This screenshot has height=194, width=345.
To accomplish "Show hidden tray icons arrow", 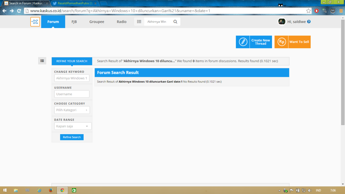I will click(280, 190).
